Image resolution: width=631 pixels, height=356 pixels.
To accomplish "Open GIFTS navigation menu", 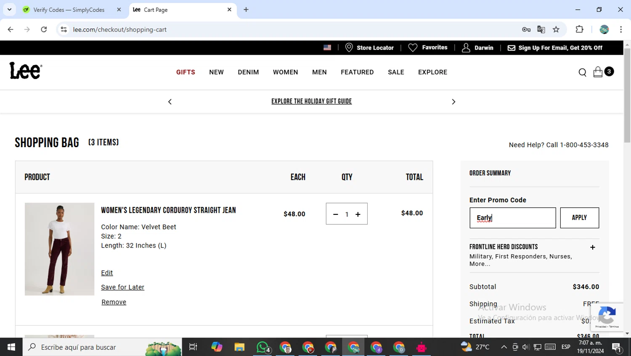I will [186, 72].
